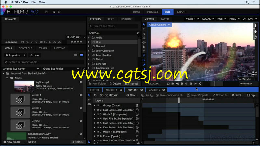
Task: Select the Skyline.mp4 thumbnail
Action: tap(24, 86)
